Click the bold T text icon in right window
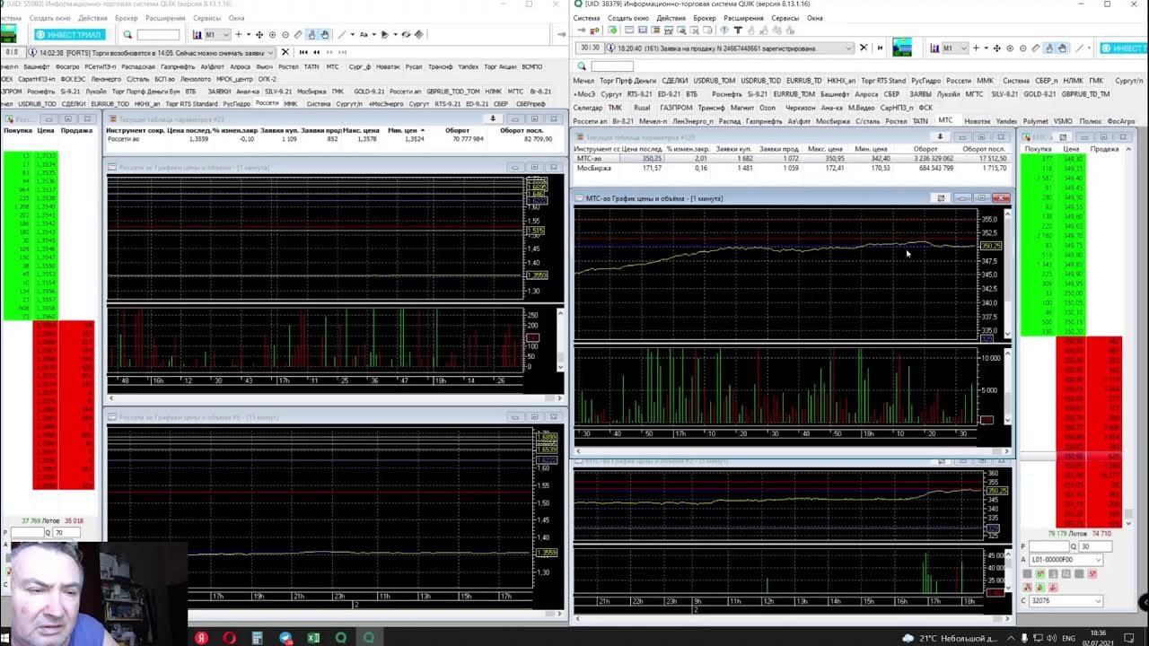This screenshot has width=1149, height=646. (x=738, y=31)
